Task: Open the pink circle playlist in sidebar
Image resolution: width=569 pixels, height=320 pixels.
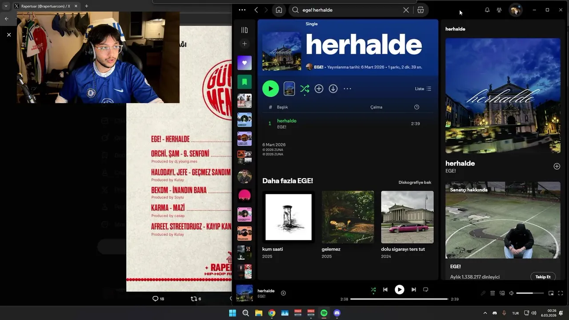Action: (244, 195)
